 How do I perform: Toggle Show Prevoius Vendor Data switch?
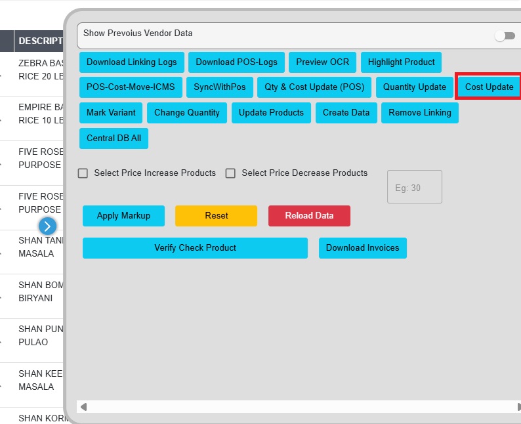coord(505,35)
